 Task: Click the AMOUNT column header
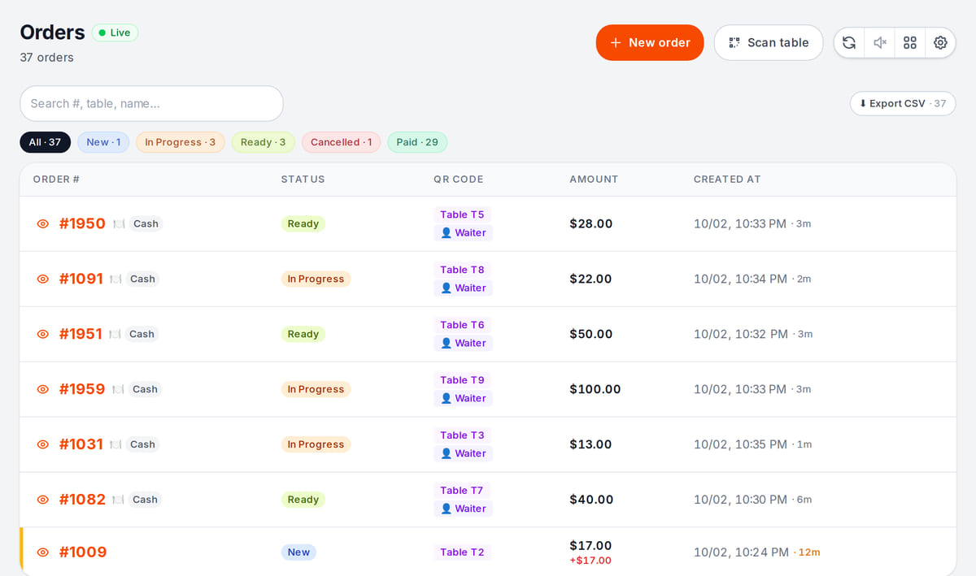tap(594, 179)
